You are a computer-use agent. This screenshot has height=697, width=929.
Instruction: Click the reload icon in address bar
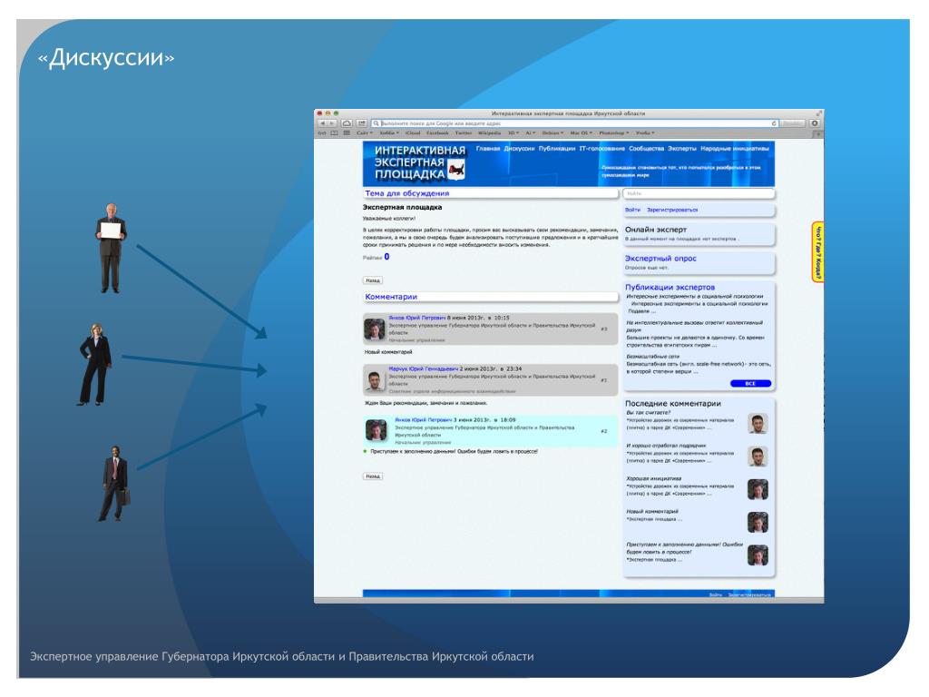pyautogui.click(x=773, y=123)
